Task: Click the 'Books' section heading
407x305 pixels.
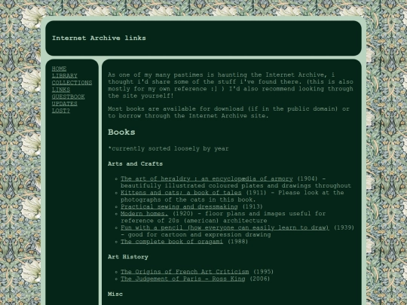Action: click(121, 133)
